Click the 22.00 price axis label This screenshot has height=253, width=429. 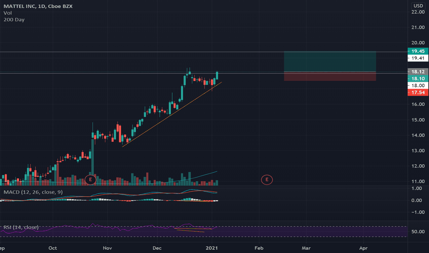click(x=418, y=12)
